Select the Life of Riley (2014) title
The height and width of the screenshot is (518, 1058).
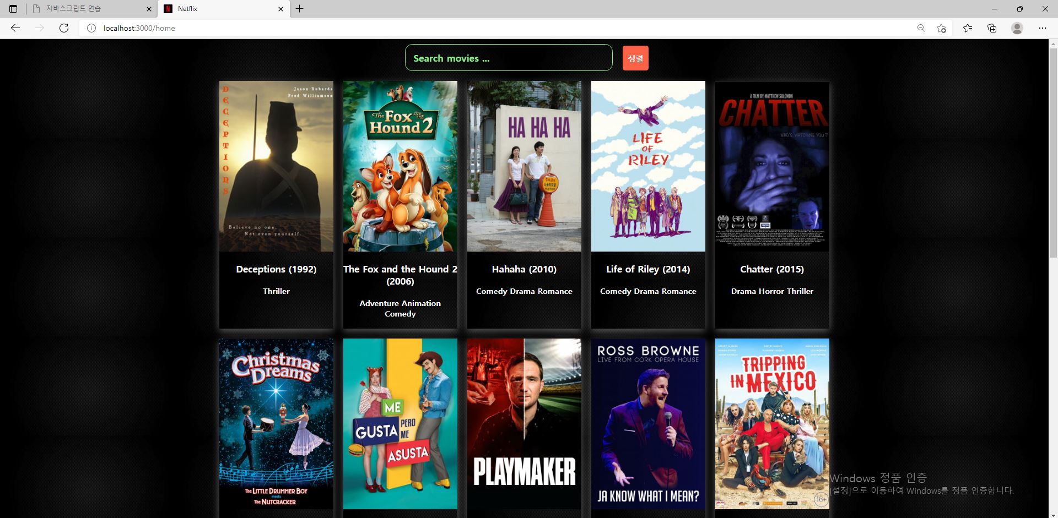click(x=648, y=269)
